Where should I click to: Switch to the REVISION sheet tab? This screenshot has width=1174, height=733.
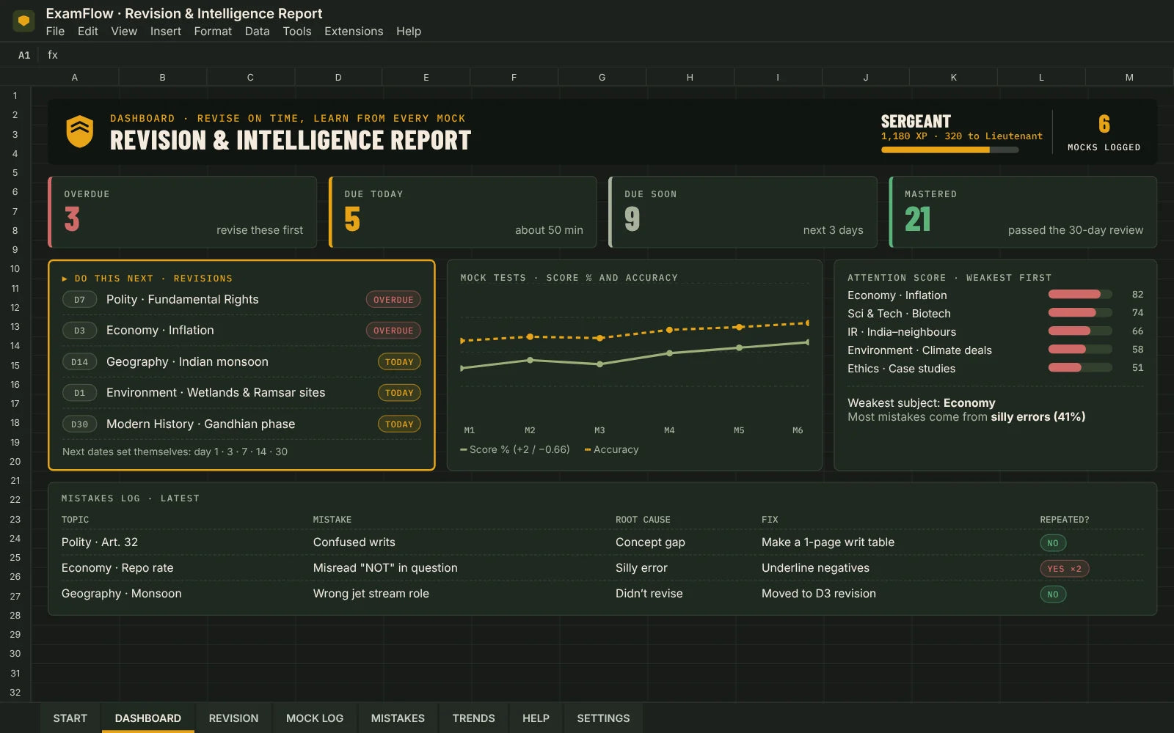point(233,718)
